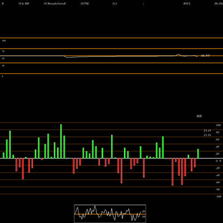Click the 'MR' panel title
The width and height of the screenshot is (223, 223).
click(x=199, y=116)
